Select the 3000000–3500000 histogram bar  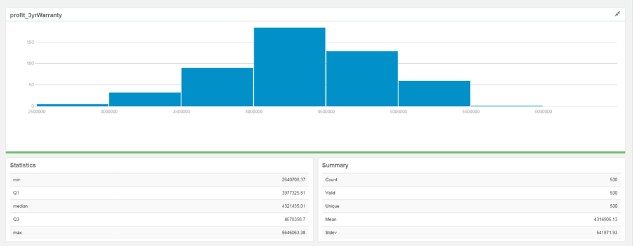(x=145, y=99)
